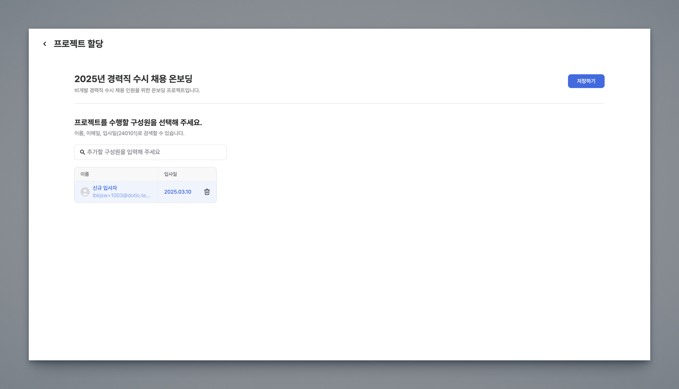
Task: Click the search magnifier icon
Action: point(83,152)
